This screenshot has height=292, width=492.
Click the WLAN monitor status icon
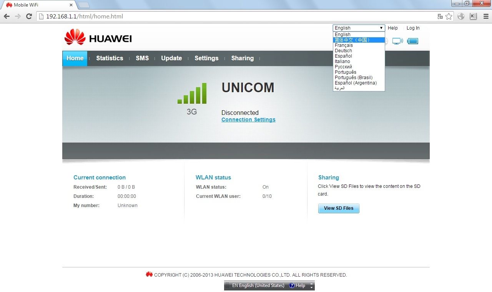click(x=397, y=41)
